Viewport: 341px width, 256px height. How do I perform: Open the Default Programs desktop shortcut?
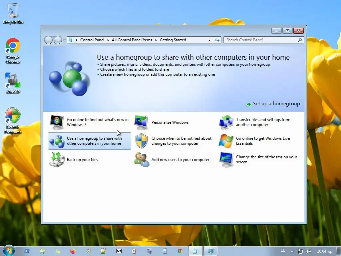[13, 121]
